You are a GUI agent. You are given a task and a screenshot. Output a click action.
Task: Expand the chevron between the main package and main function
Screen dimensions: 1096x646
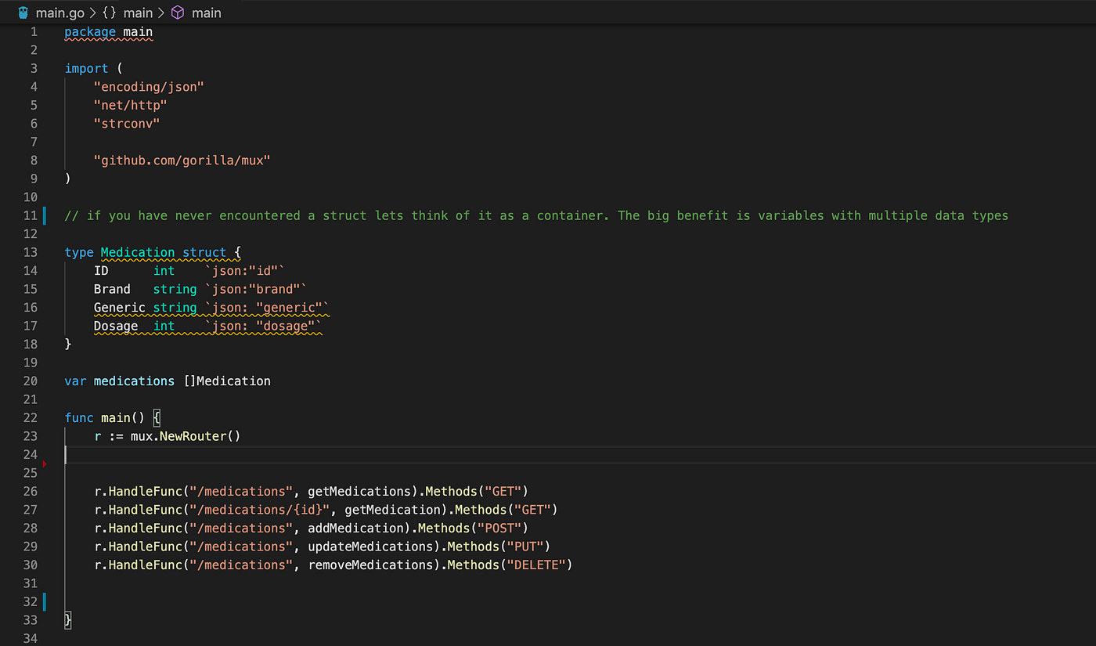160,13
